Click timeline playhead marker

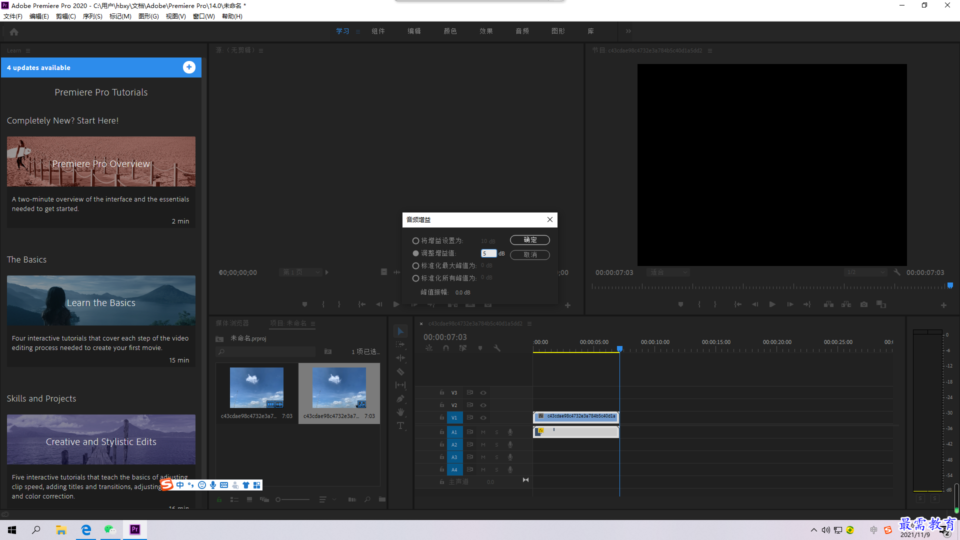[620, 348]
